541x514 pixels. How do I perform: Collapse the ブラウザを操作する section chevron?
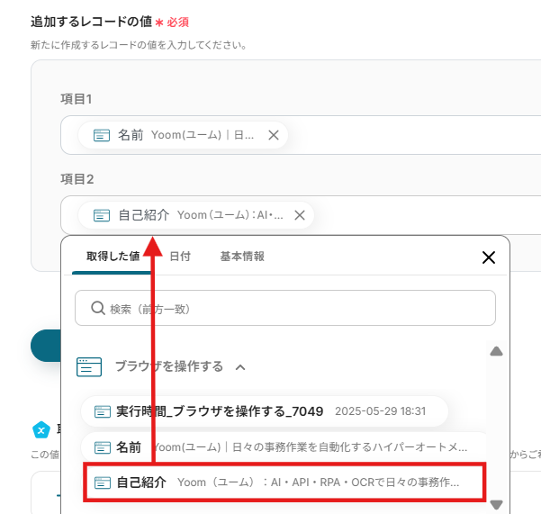[240, 367]
